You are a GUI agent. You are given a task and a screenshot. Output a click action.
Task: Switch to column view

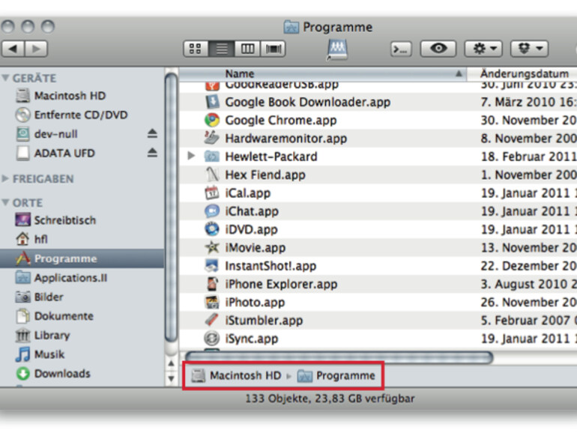247,49
